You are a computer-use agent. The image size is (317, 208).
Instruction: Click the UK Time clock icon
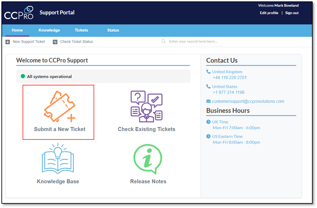click(208, 122)
